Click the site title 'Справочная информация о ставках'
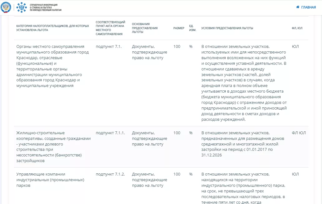The height and width of the screenshot is (204, 322). [46, 8]
